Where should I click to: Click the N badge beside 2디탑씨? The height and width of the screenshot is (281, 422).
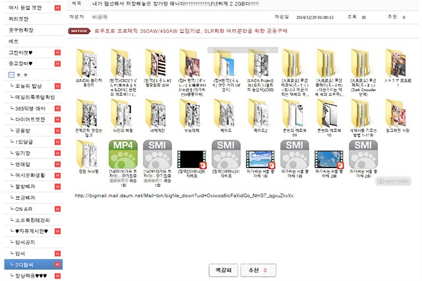(x=57, y=265)
